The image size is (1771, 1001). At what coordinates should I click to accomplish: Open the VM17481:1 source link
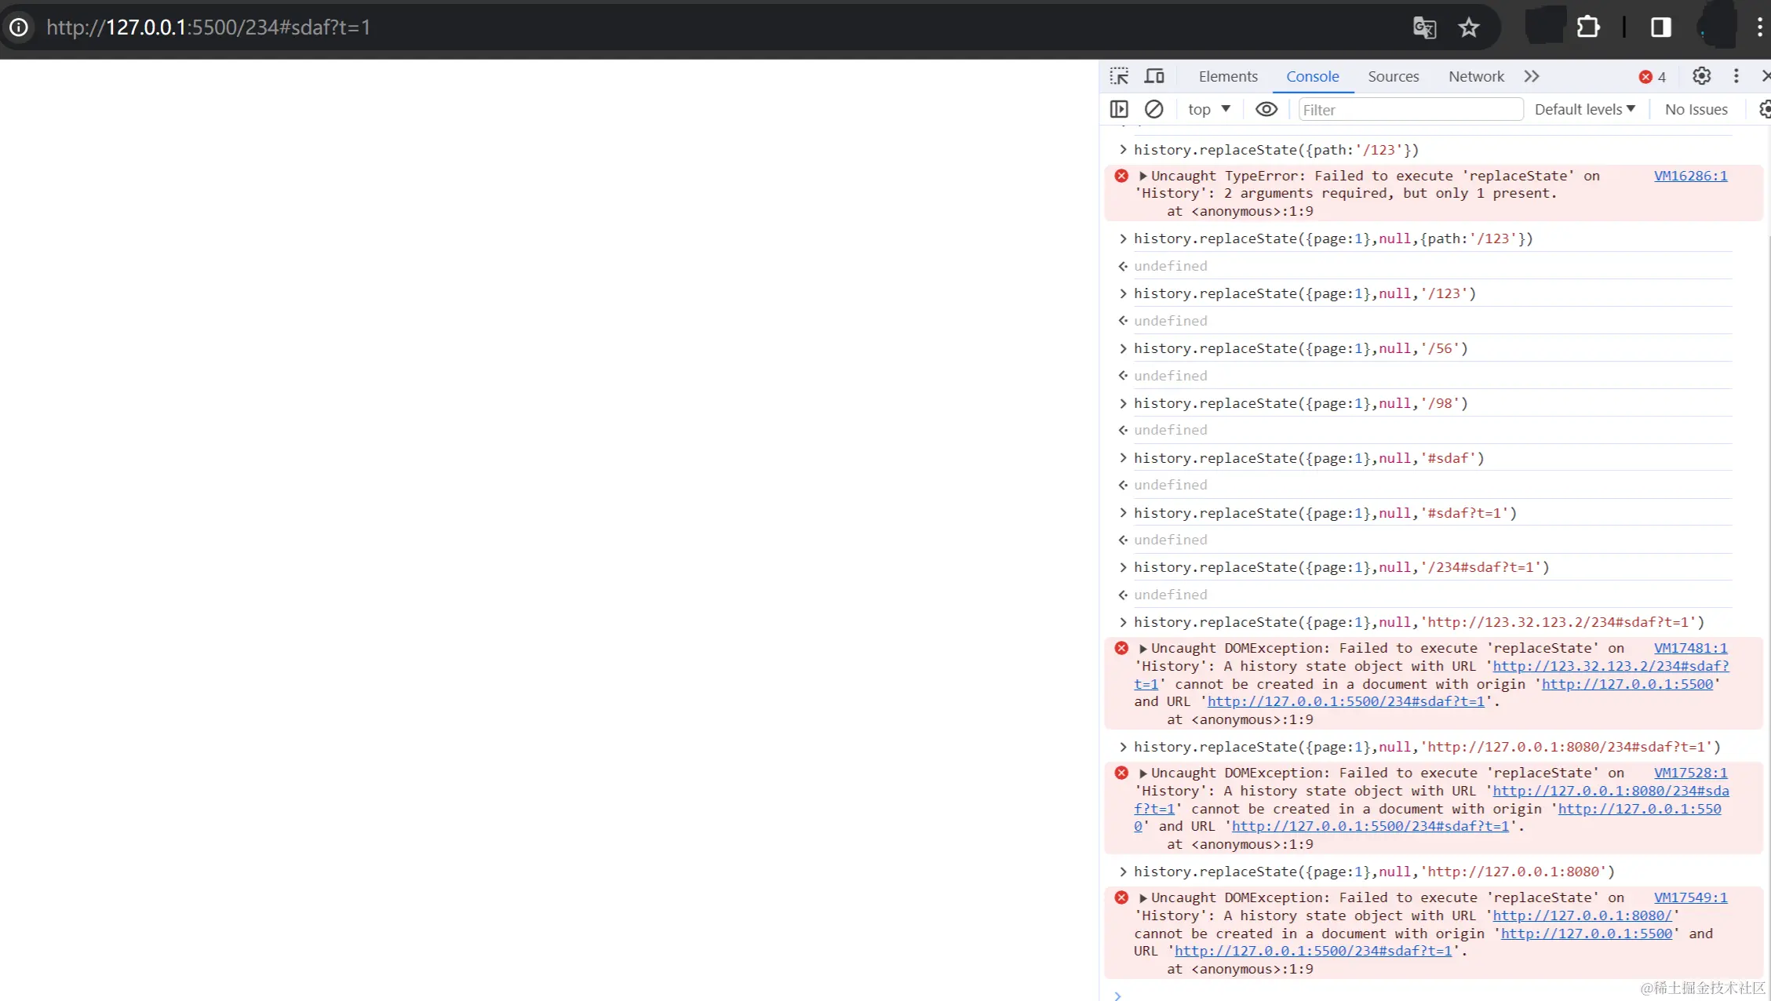pos(1690,648)
